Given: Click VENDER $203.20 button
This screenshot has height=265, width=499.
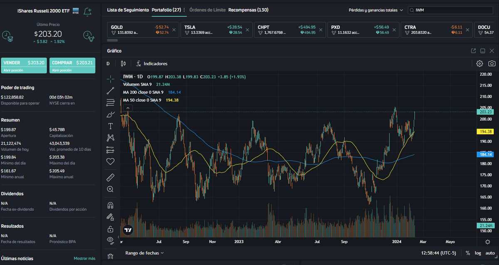Looking at the screenshot, I should pyautogui.click(x=24, y=66).
